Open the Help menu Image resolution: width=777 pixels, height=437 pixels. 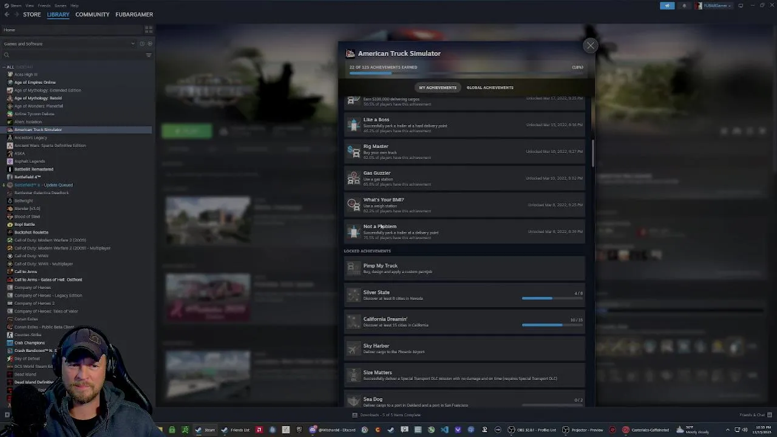coord(74,5)
